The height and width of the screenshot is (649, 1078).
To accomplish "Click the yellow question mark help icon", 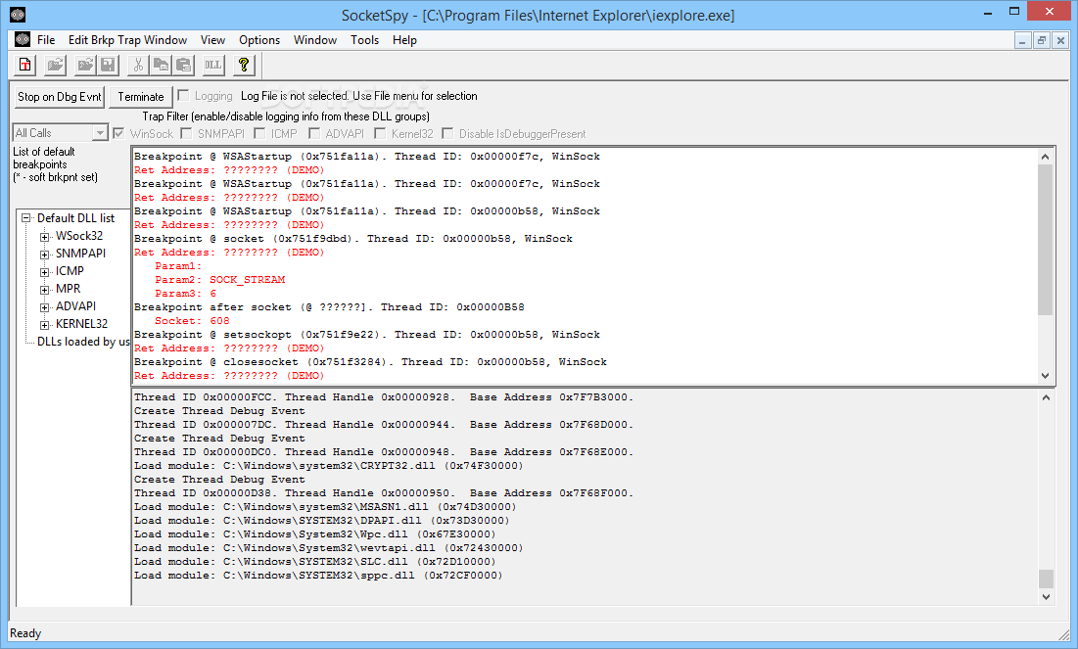I will point(244,66).
